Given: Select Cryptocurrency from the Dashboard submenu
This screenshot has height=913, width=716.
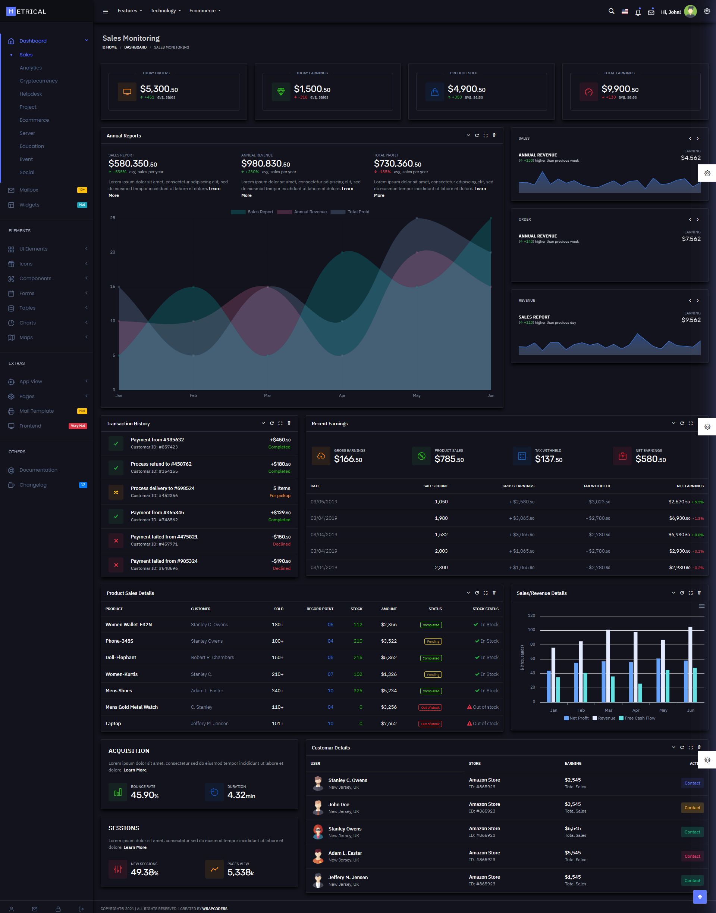Looking at the screenshot, I should [38, 81].
